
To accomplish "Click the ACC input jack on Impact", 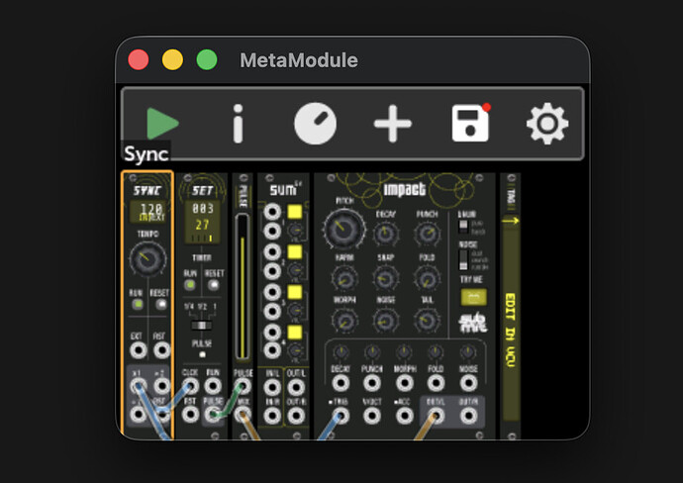I will [405, 416].
